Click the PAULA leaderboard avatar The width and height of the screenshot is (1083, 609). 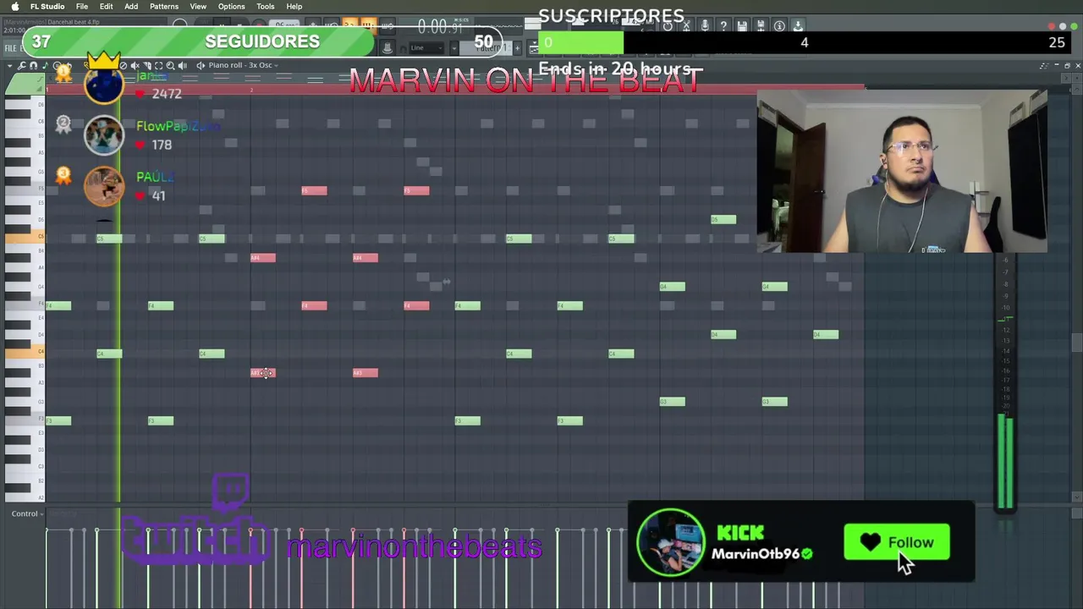pyautogui.click(x=104, y=187)
